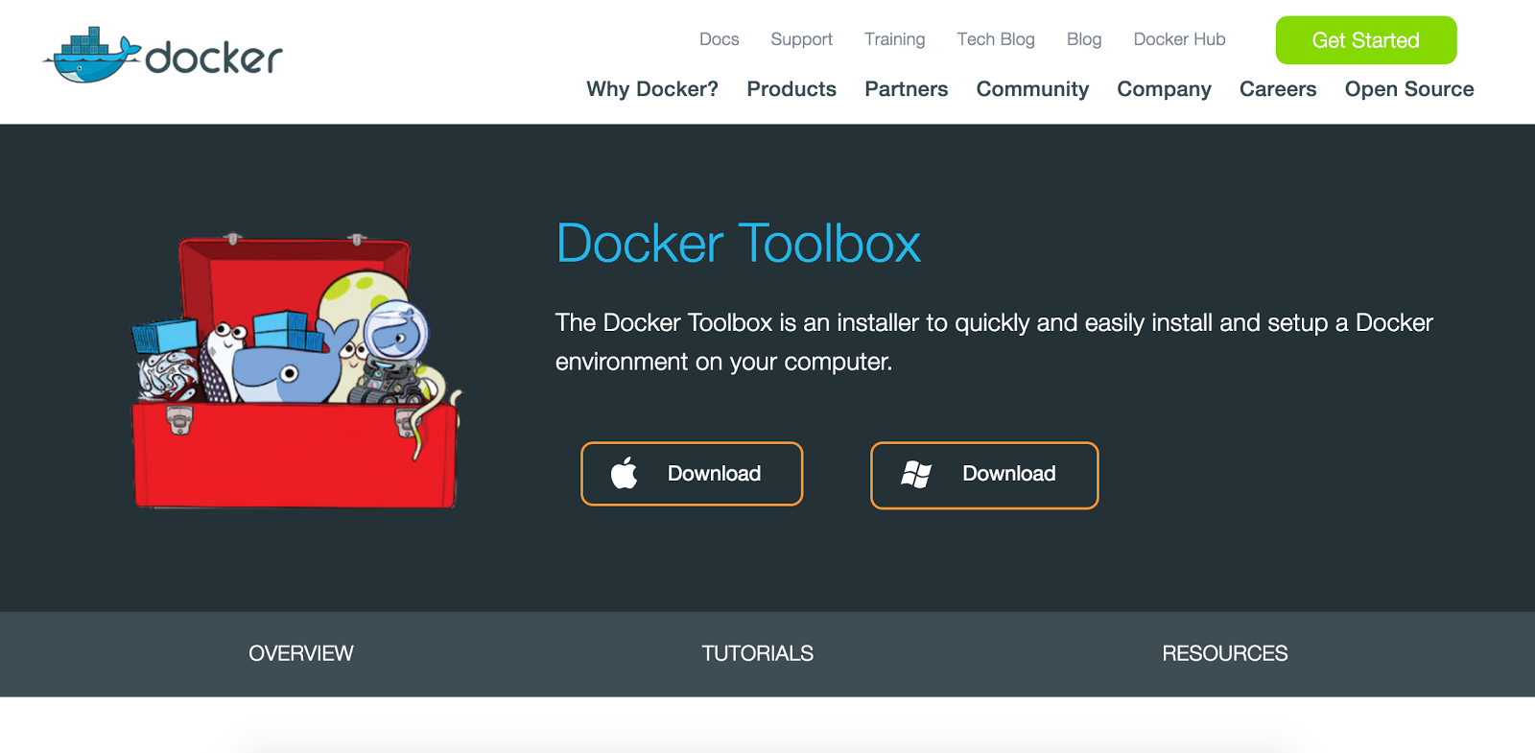Switch to the RESOURCES tab
This screenshot has width=1535, height=753.
[1225, 653]
